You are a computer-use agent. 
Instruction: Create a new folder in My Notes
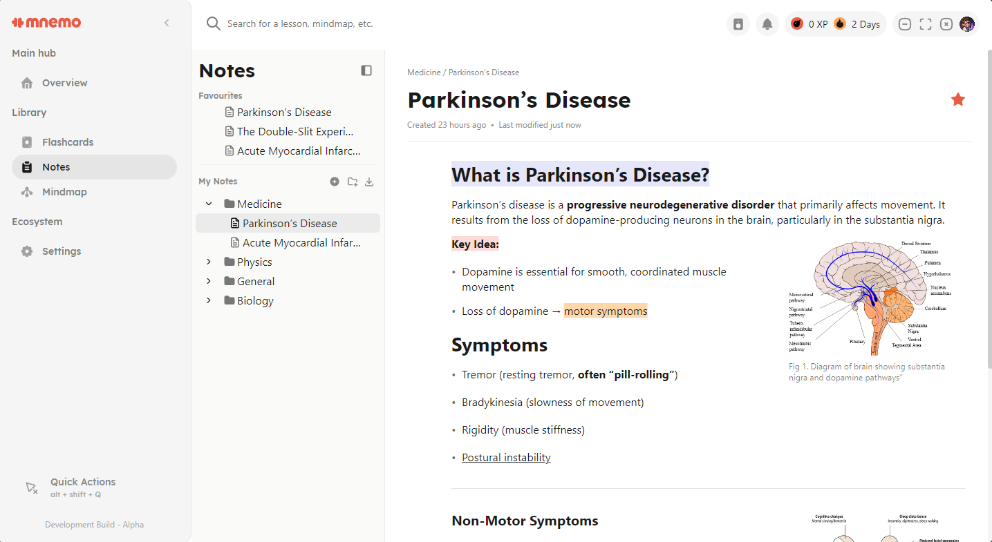point(353,182)
